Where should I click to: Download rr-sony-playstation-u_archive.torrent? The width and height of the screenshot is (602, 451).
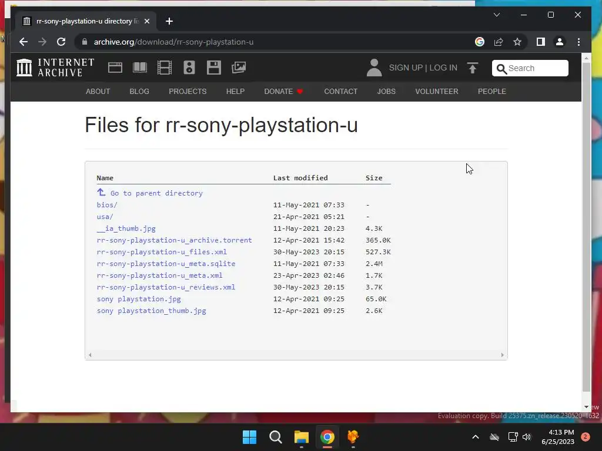[174, 240]
